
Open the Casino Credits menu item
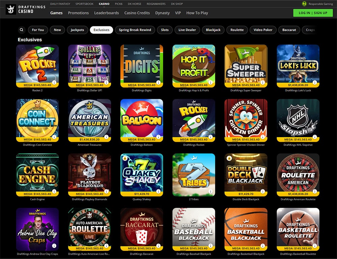pos(137,13)
